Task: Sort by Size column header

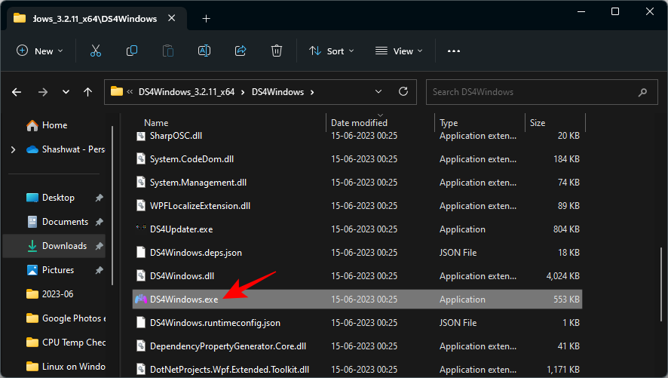Action: point(538,123)
